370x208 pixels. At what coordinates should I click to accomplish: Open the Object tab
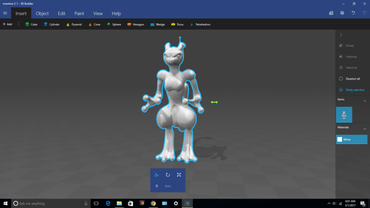pos(42,13)
